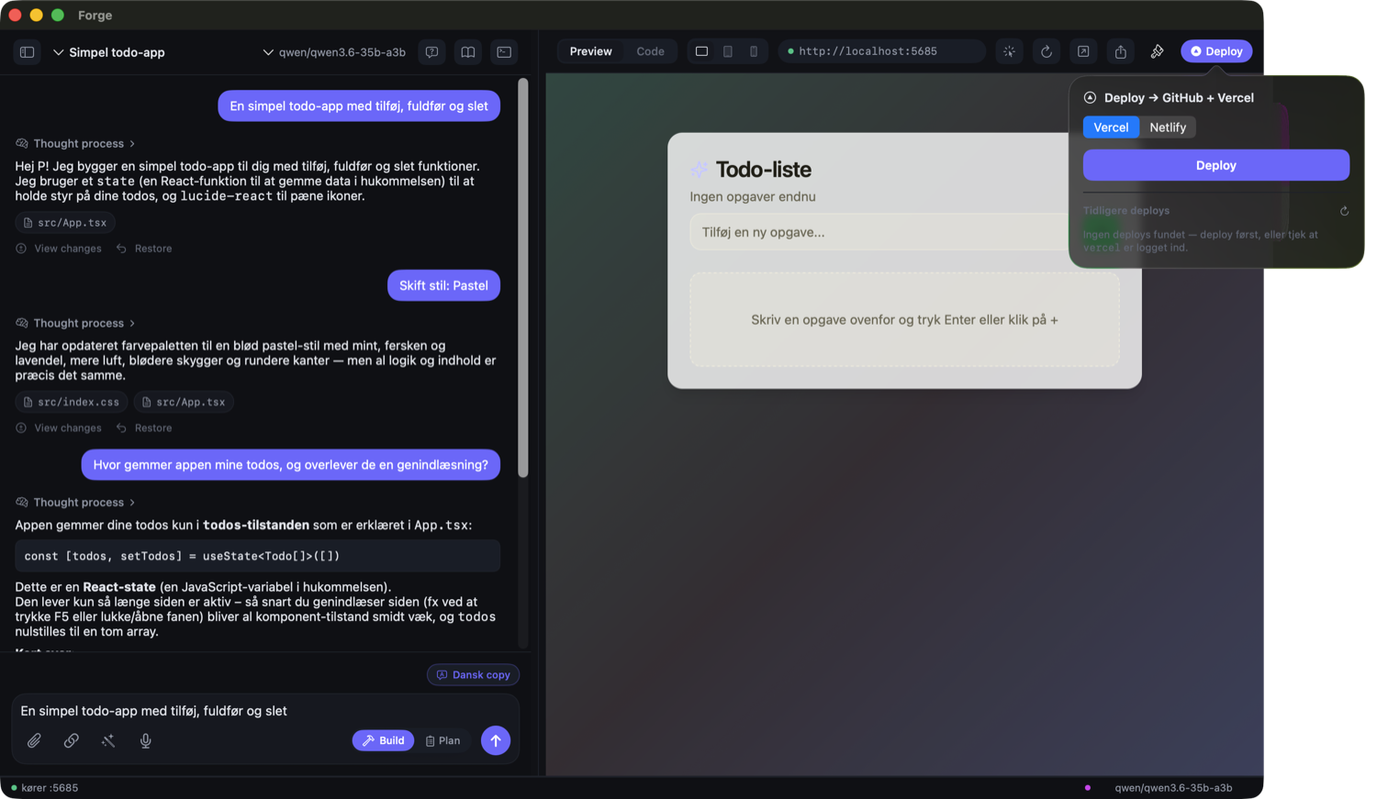The width and height of the screenshot is (1377, 799).
Task: Click the prompt text box
Action: click(264, 711)
